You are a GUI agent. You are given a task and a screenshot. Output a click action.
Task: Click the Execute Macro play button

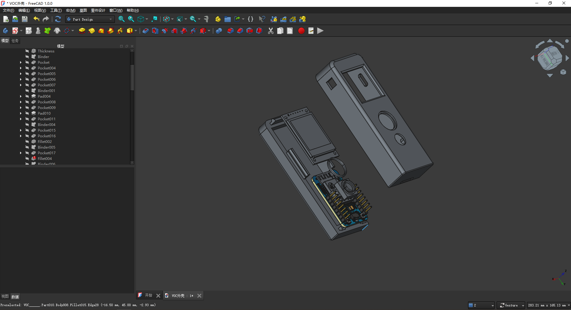coord(320,31)
